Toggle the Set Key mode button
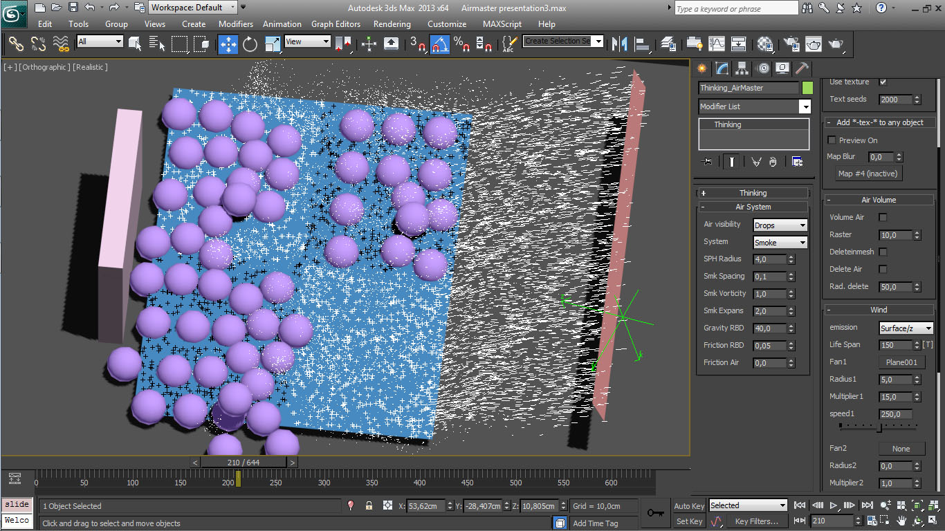This screenshot has height=531, width=945. coord(689,521)
